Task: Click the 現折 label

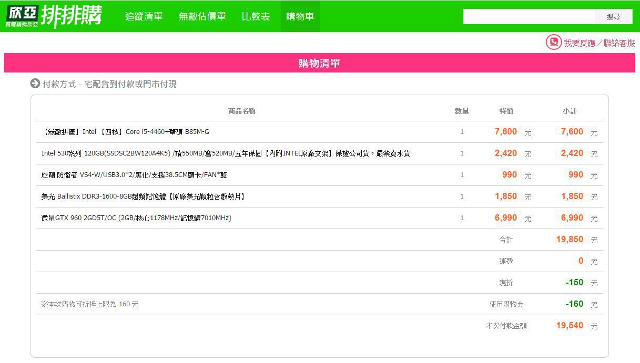Action: (x=506, y=283)
